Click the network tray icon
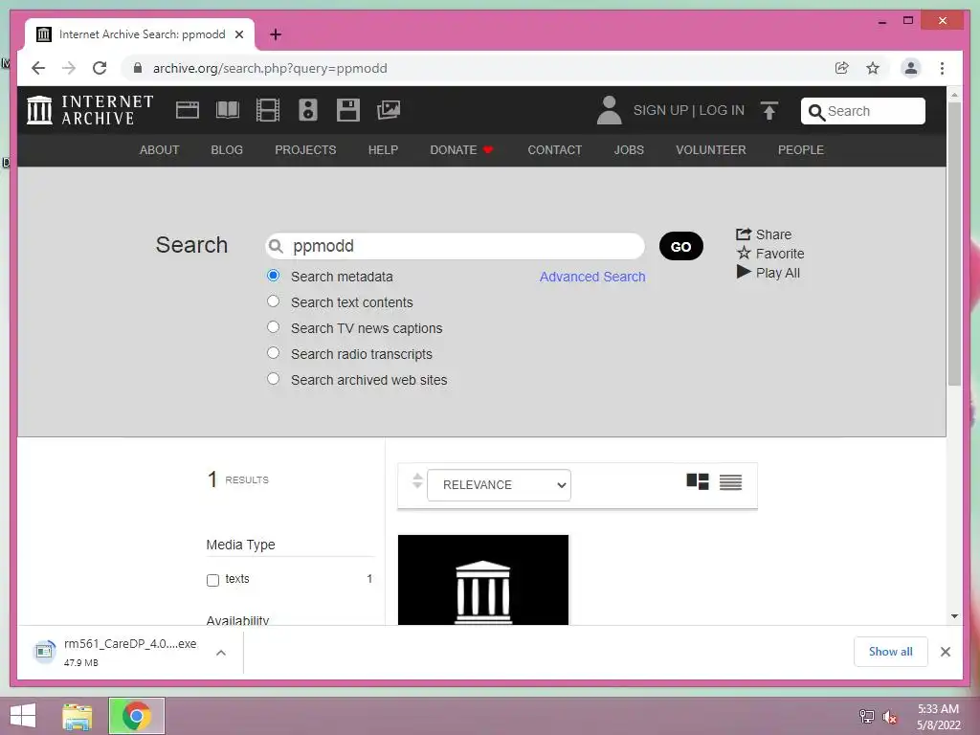This screenshot has height=735, width=980. click(867, 717)
